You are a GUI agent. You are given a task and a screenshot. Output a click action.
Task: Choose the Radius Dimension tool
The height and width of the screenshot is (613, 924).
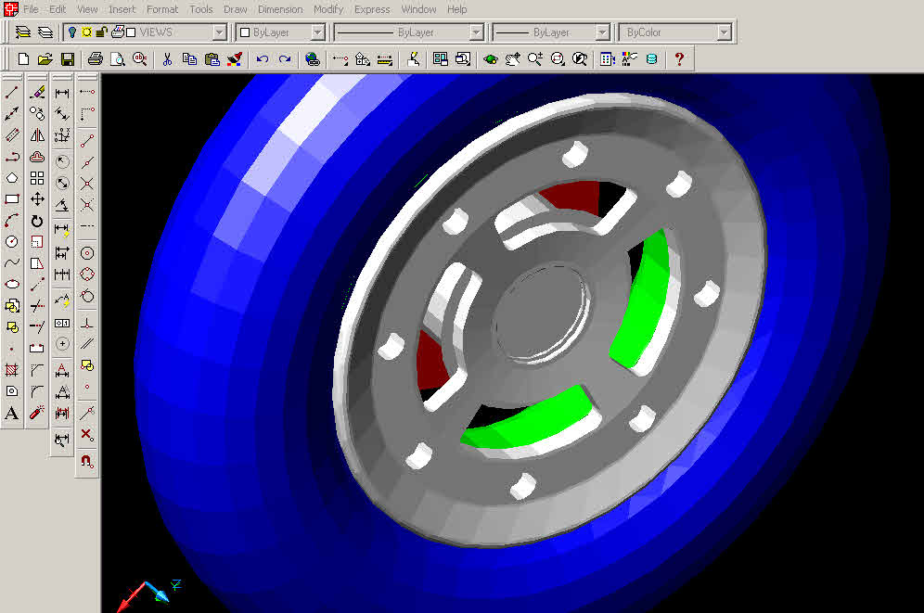62,161
